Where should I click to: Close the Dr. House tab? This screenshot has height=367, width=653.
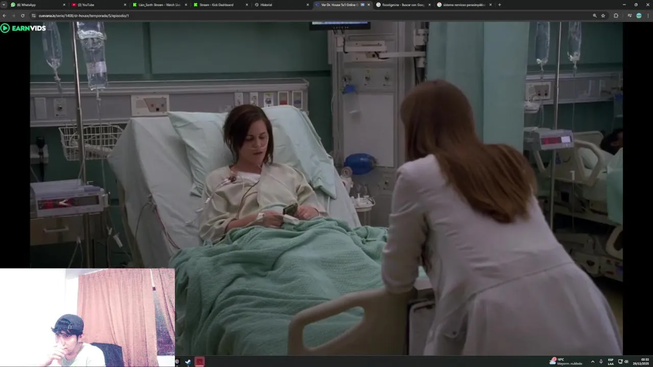click(369, 5)
